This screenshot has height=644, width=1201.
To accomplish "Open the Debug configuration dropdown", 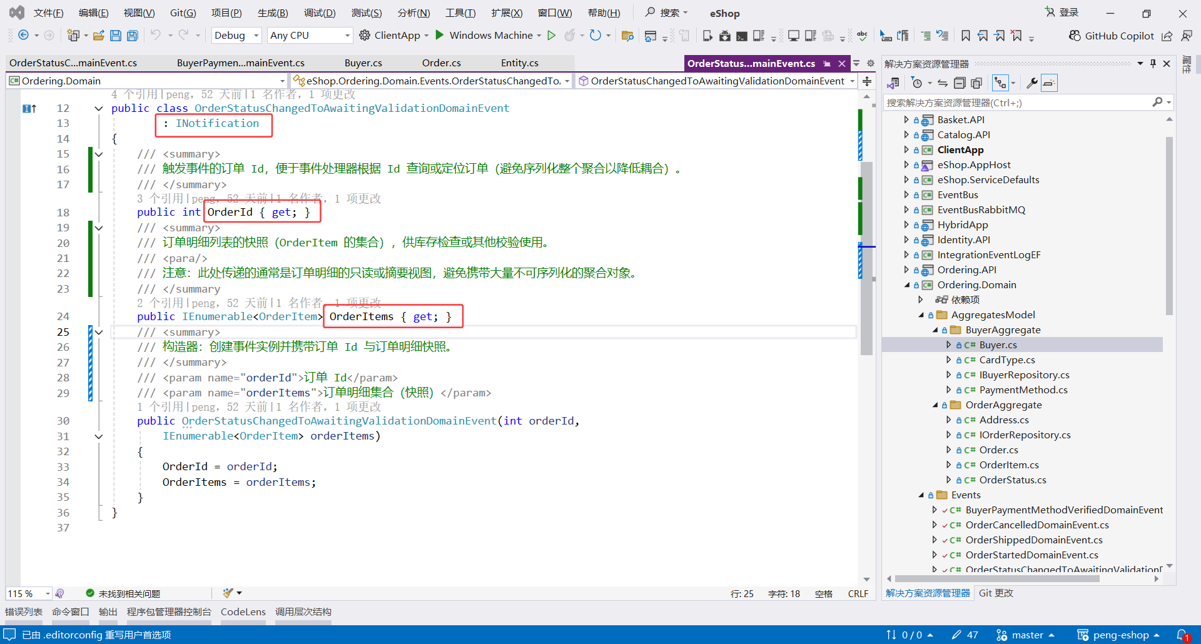I will [x=236, y=36].
